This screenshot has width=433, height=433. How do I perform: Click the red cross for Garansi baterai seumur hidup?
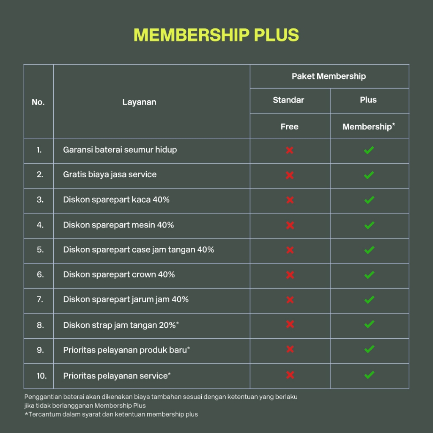[x=290, y=150]
